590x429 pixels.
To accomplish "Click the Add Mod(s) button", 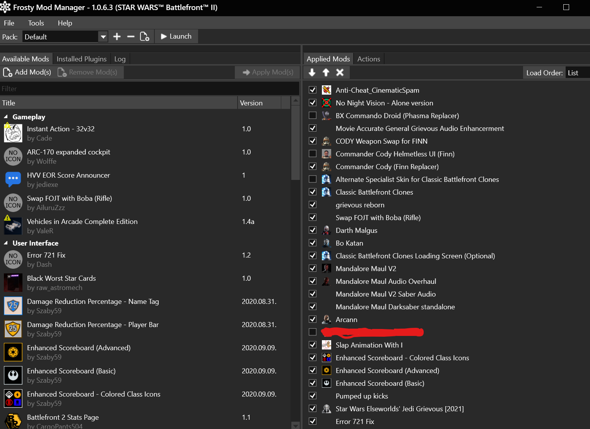I will tap(27, 72).
